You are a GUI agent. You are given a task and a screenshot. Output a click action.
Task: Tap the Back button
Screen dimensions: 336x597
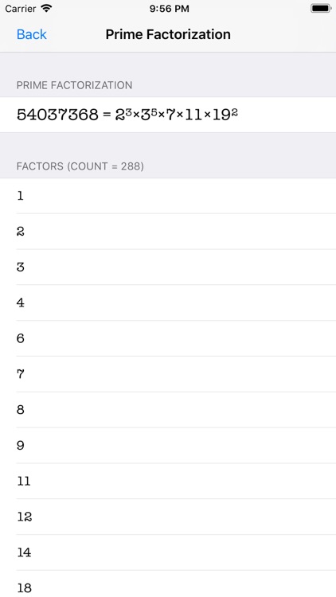tap(32, 34)
